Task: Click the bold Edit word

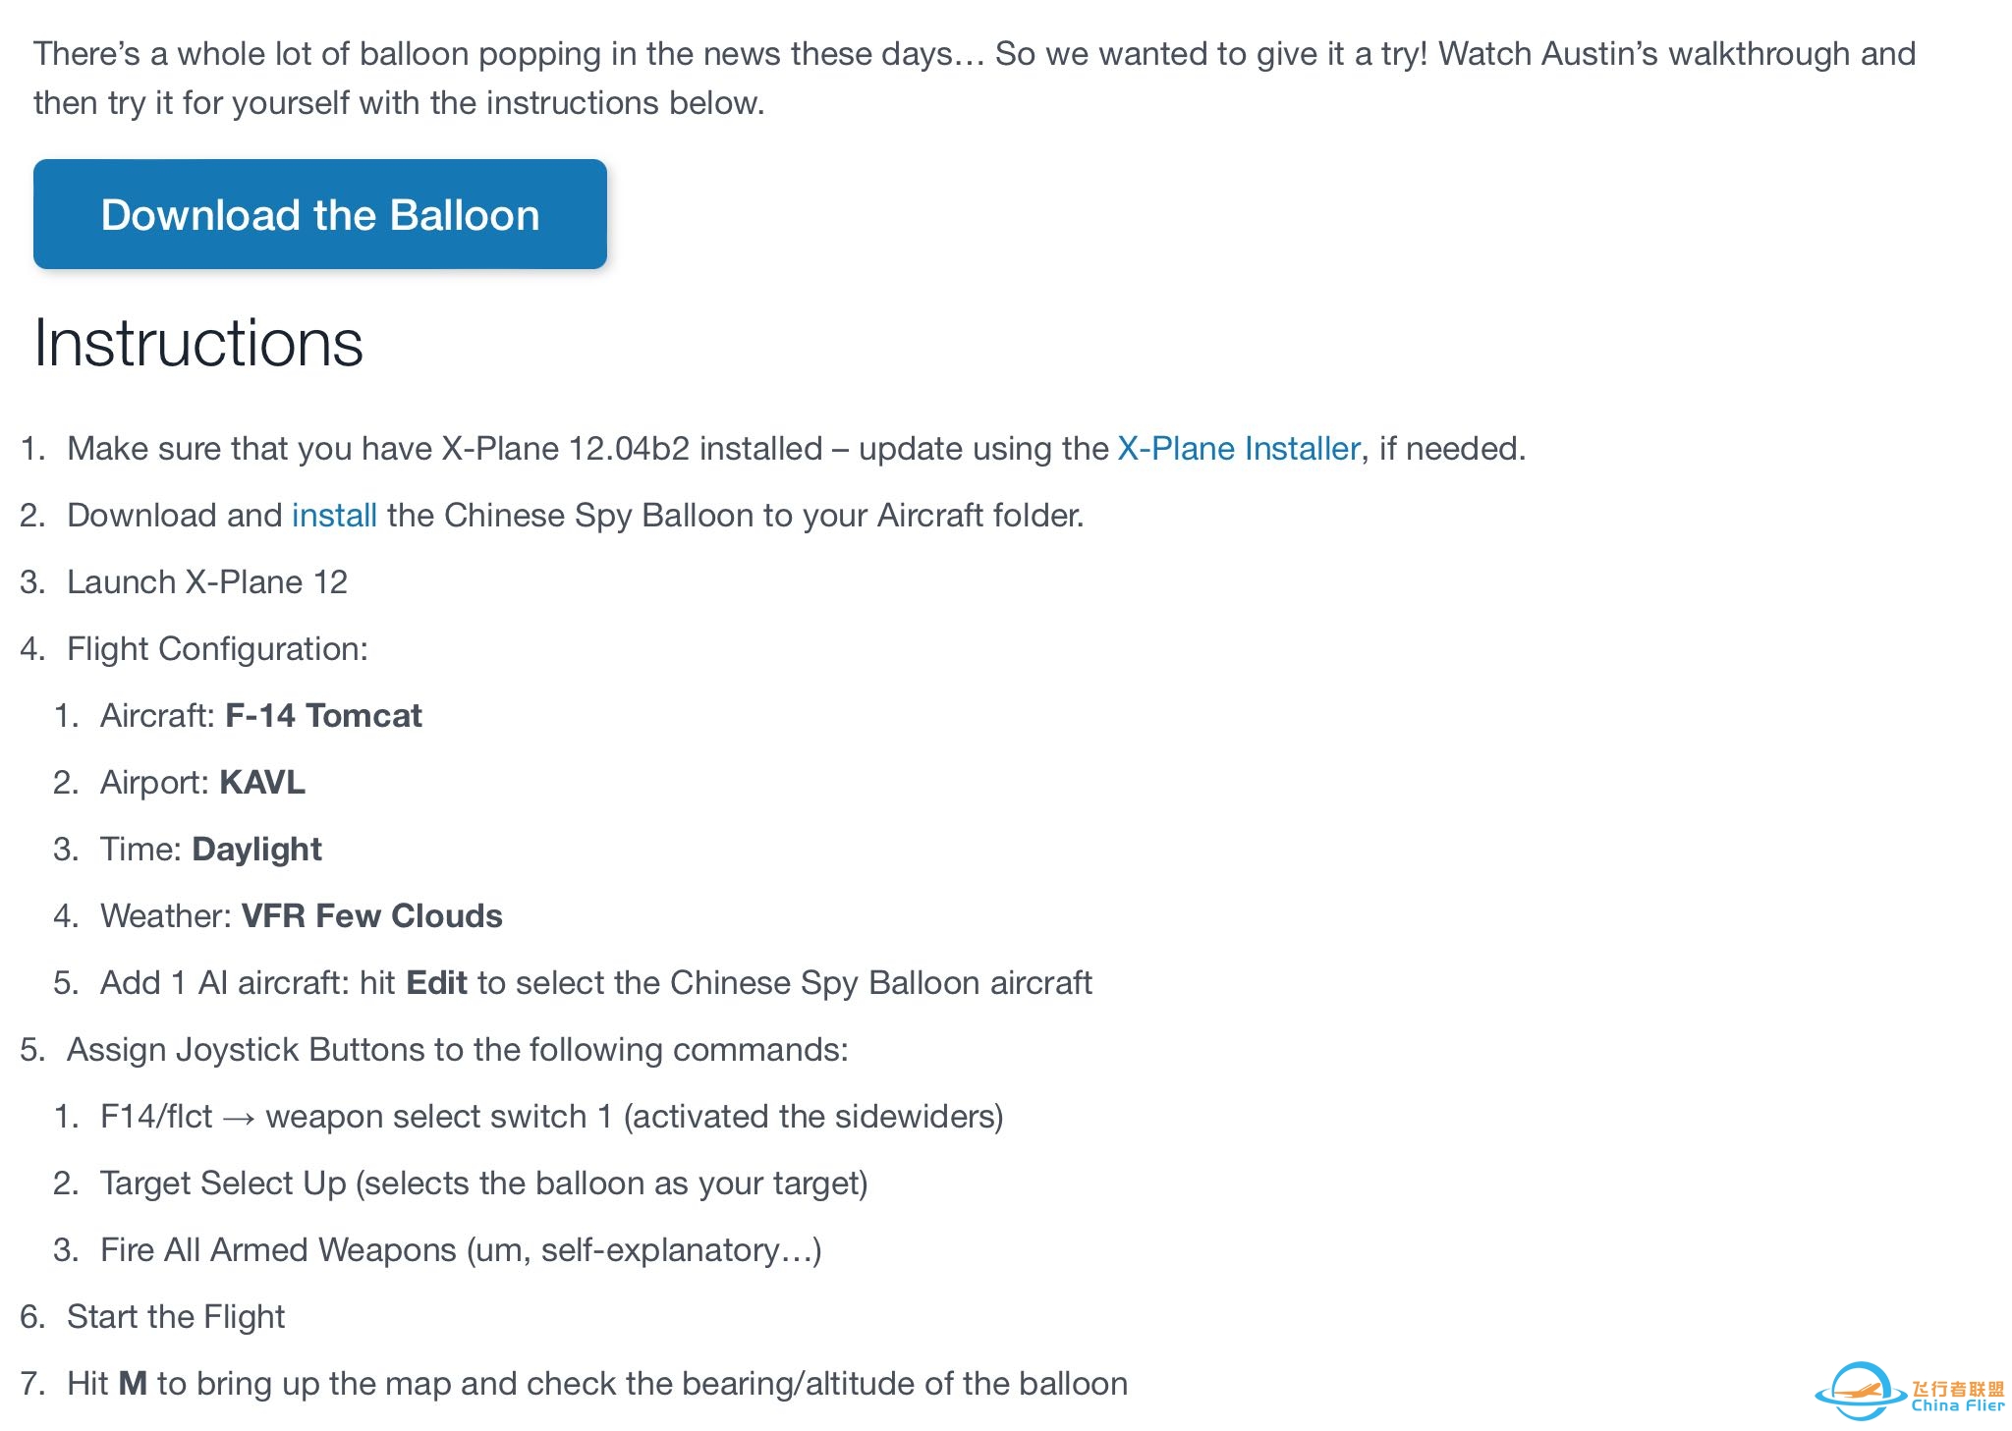Action: tap(436, 983)
